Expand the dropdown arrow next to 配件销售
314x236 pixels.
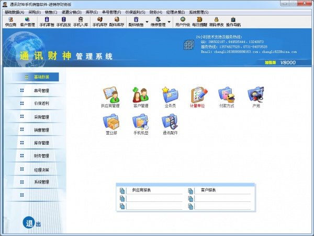tap(147, 22)
